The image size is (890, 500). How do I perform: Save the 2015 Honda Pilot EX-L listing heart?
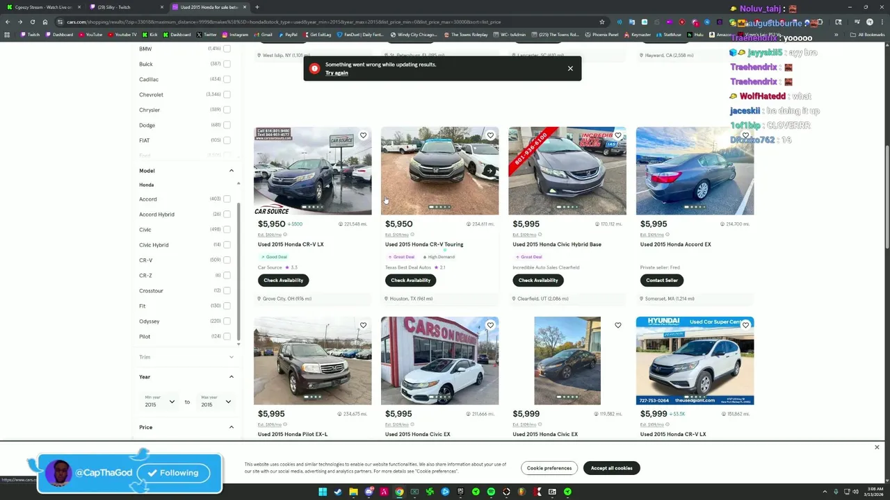[363, 325]
